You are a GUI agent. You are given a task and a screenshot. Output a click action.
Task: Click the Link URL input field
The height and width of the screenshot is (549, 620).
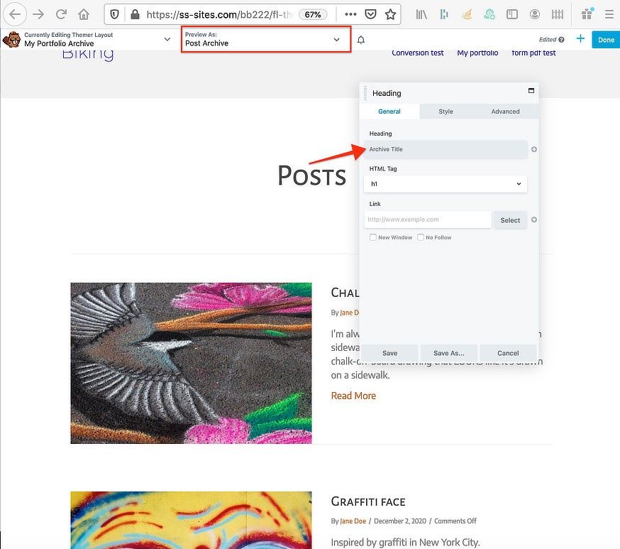tap(428, 219)
